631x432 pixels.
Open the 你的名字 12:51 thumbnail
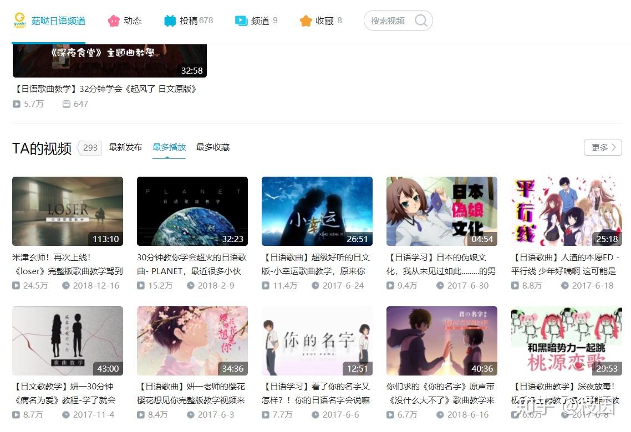tap(317, 341)
